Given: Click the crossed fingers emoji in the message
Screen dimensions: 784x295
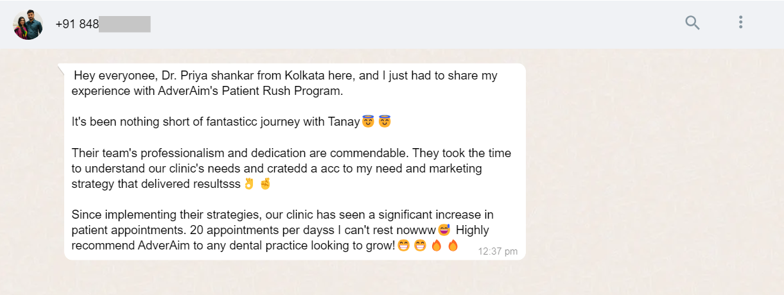Looking at the screenshot, I should 265,184.
